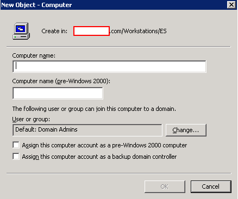This screenshot has height=199, width=238.
Task: Click the 'User or group:' label
Action: coord(31,119)
